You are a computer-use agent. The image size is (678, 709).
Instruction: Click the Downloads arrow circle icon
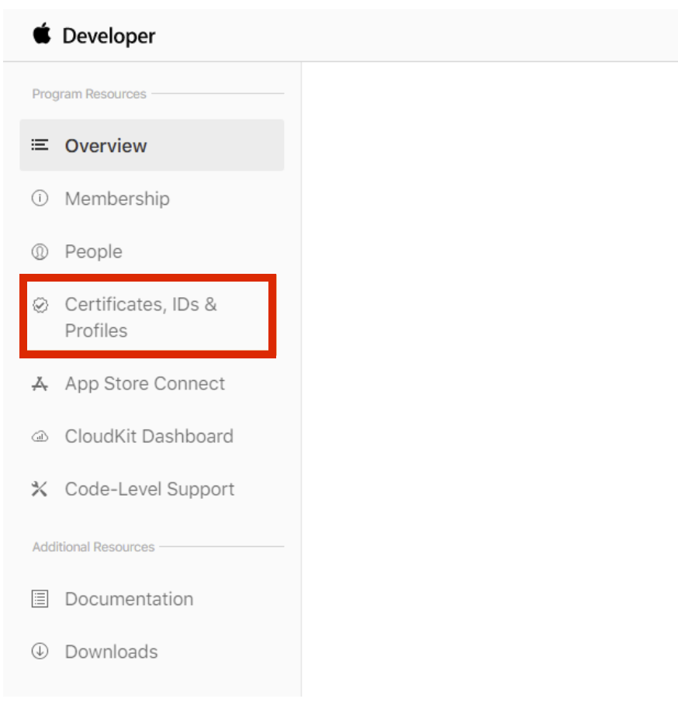(x=40, y=652)
